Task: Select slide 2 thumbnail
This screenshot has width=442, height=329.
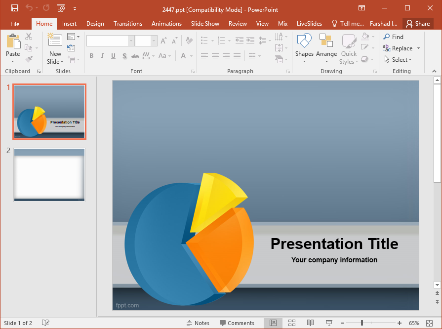Action: 49,175
